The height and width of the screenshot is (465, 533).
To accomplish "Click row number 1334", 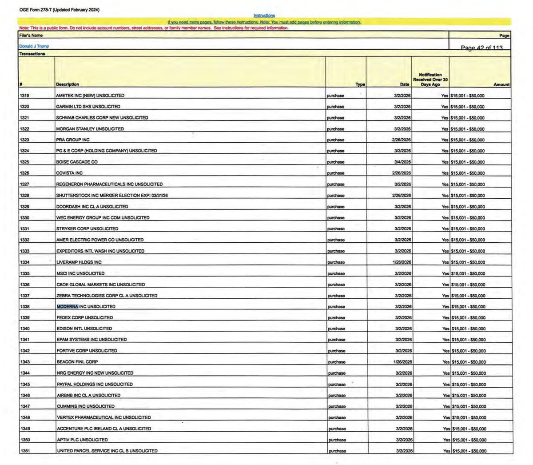I will [x=24, y=262].
